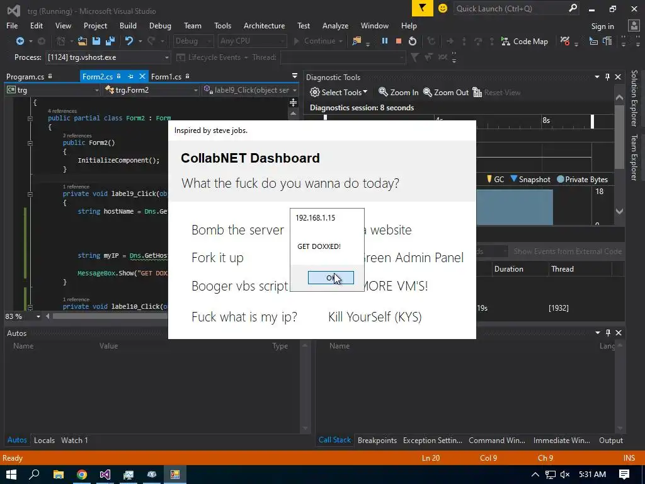
Task: Click the Open File folder icon
Action: [x=83, y=41]
